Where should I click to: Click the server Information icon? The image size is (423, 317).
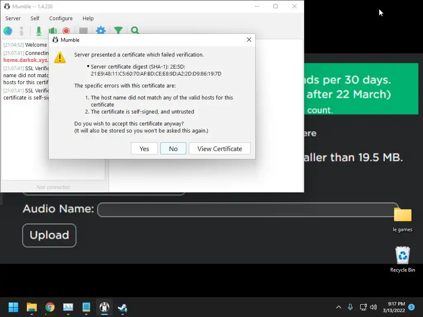click(x=21, y=31)
